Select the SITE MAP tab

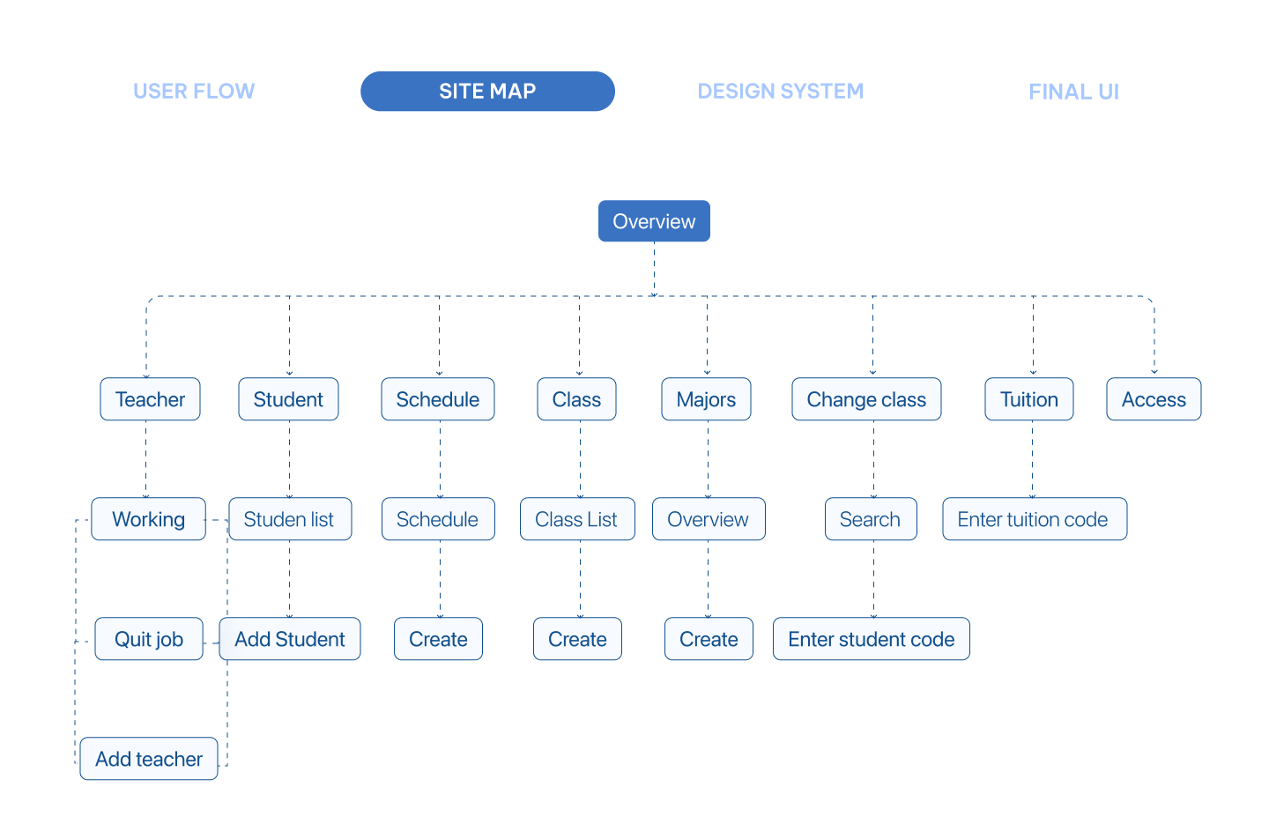487,92
